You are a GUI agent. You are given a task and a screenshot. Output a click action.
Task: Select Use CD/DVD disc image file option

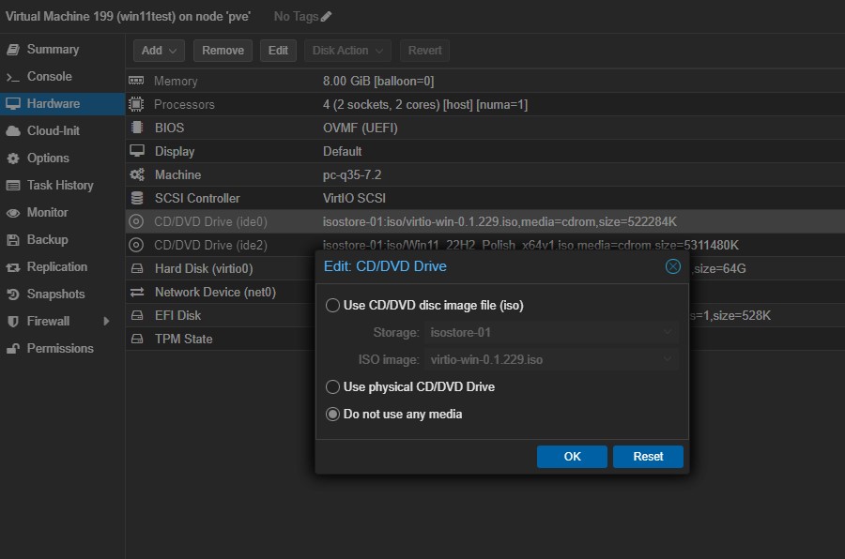[x=332, y=305]
